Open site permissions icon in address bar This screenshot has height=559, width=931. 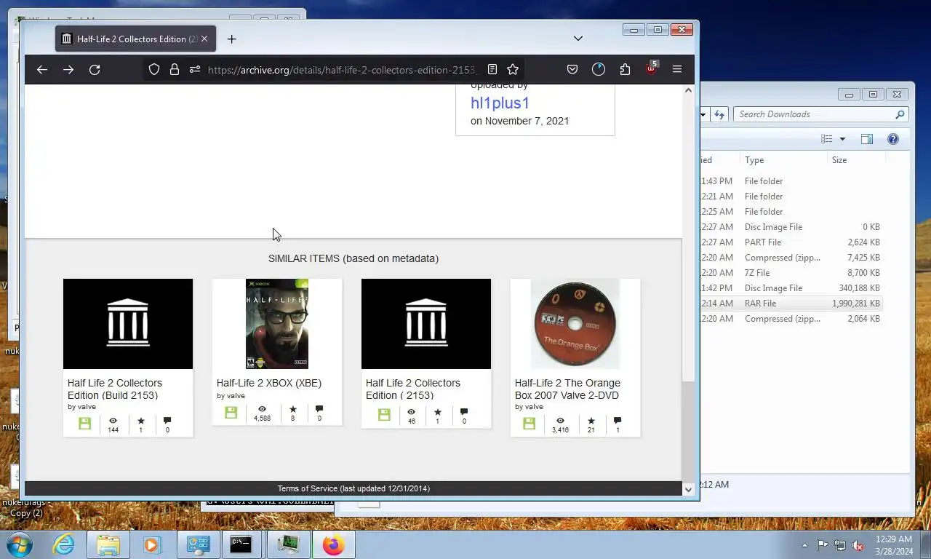(194, 70)
